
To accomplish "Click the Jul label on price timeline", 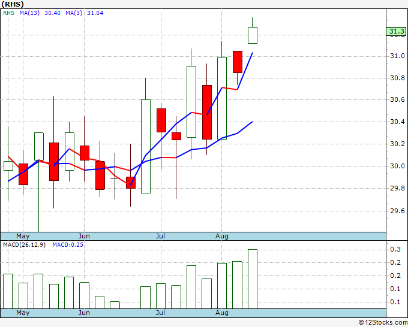I will 161,236.
